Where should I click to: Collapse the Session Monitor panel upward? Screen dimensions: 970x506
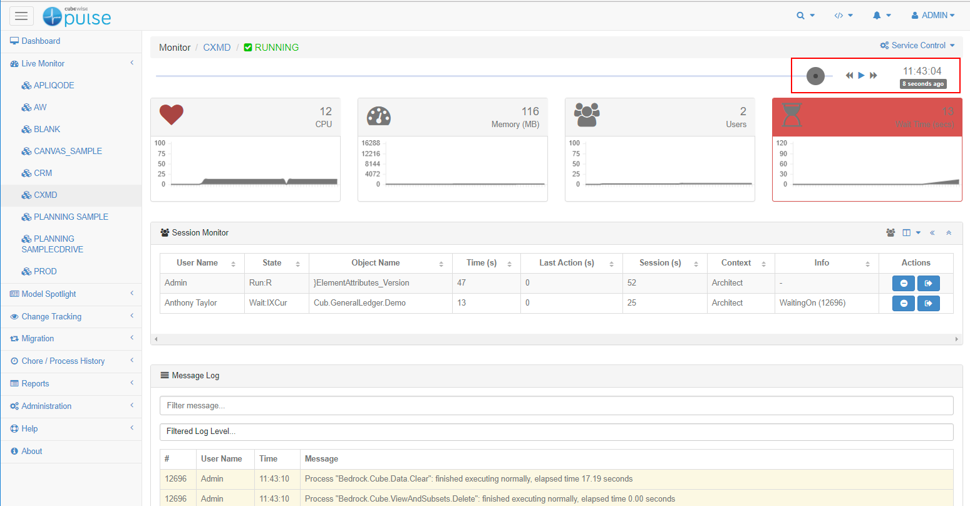click(949, 233)
